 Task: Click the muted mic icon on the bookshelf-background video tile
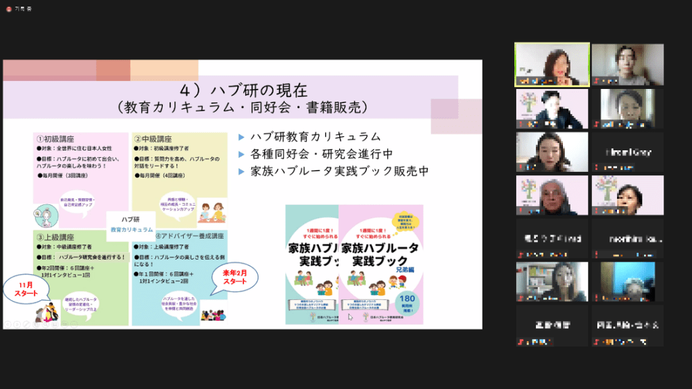click(x=520, y=299)
